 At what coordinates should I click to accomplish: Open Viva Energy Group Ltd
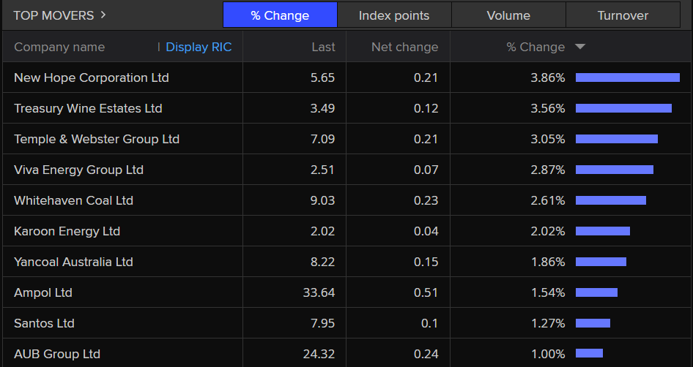pos(78,170)
